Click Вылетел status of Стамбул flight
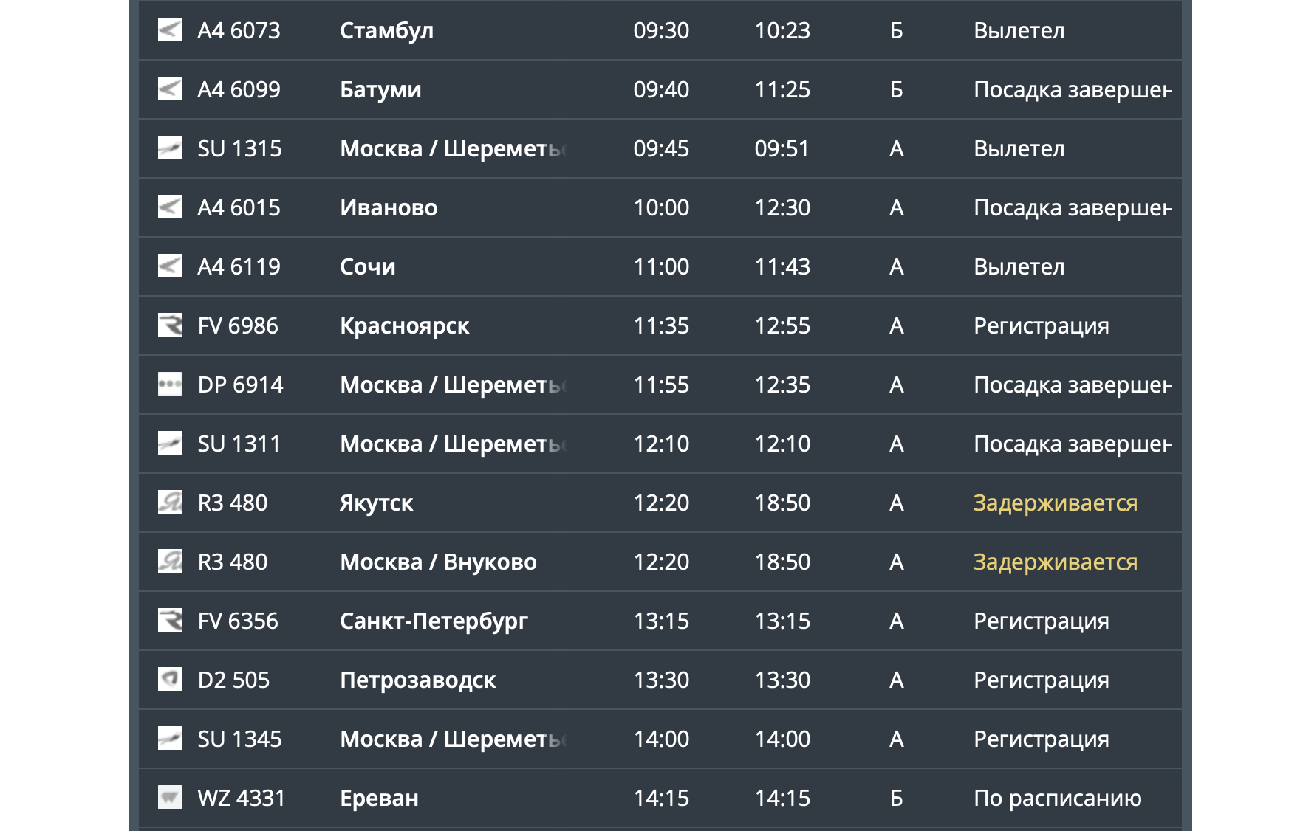Viewport: 1303px width, 831px height. click(x=1019, y=30)
